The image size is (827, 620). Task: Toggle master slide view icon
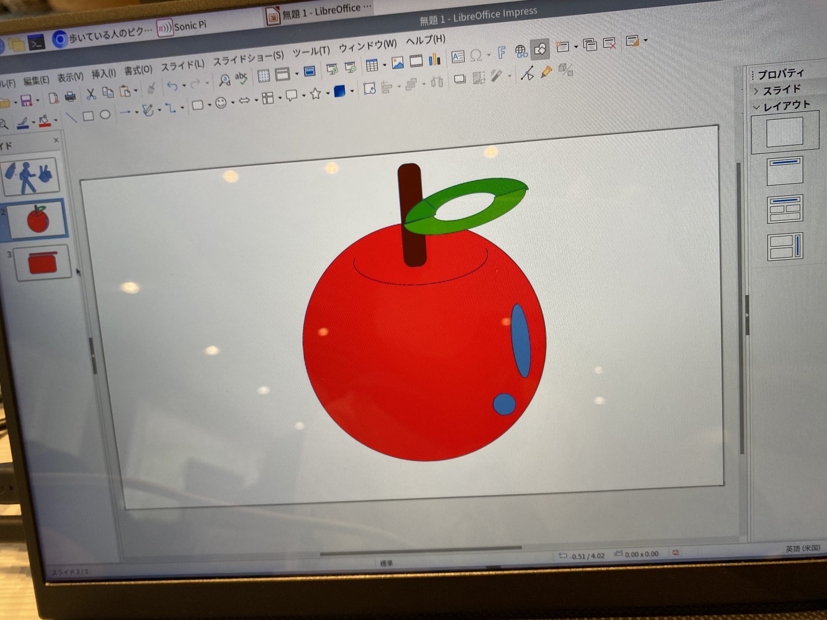click(309, 71)
